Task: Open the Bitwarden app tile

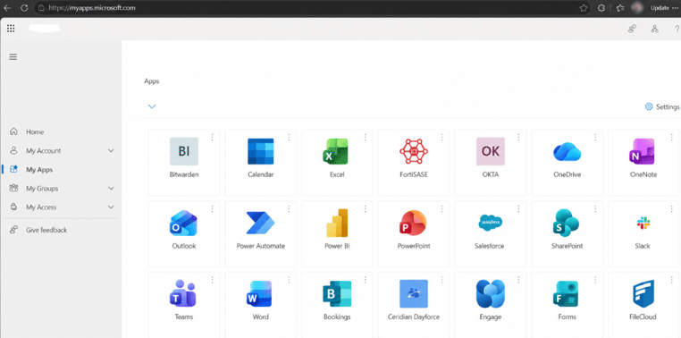Action: tap(184, 162)
